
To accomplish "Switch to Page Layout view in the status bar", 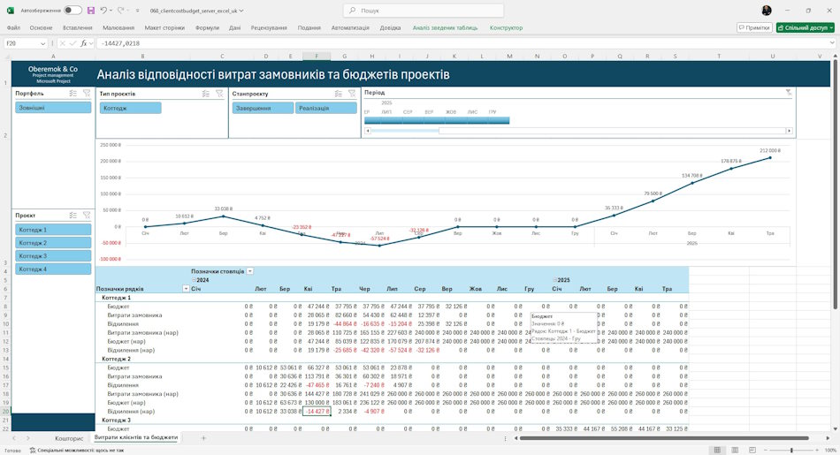I will click(x=735, y=451).
